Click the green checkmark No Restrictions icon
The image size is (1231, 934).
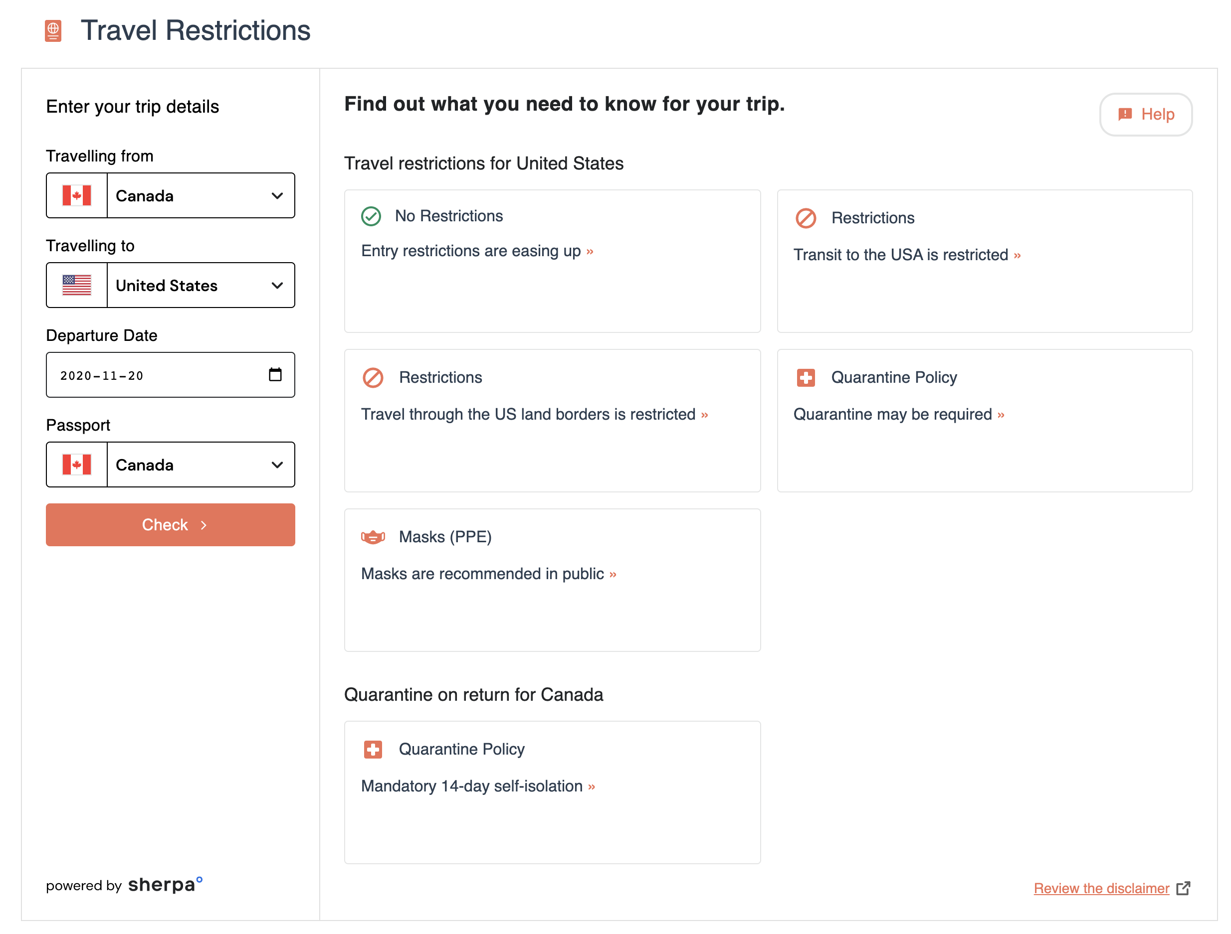371,216
